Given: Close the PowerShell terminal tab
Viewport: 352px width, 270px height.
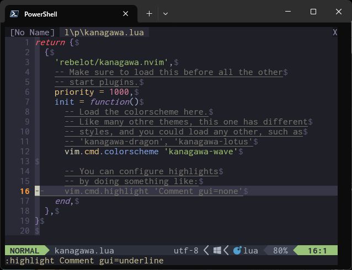Looking at the screenshot, I should click(126, 14).
